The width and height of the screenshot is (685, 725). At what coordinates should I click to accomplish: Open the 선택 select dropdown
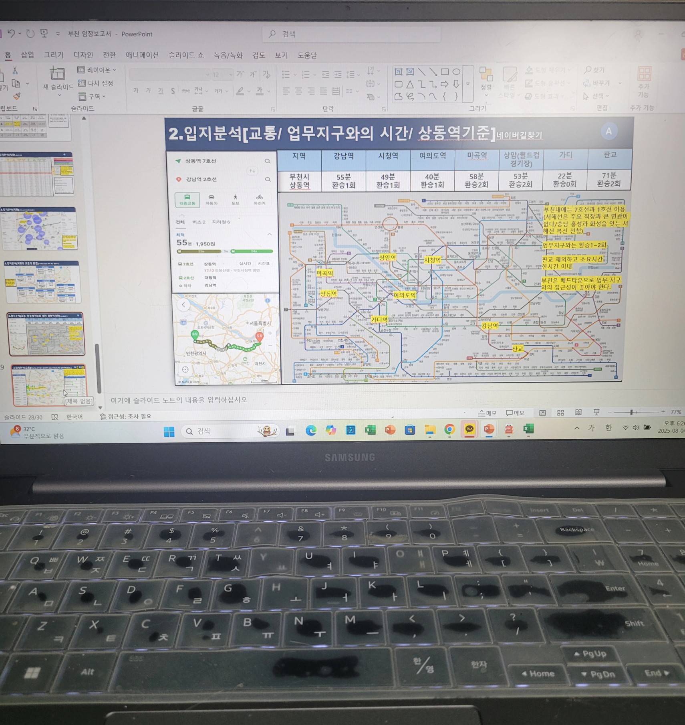[x=596, y=96]
